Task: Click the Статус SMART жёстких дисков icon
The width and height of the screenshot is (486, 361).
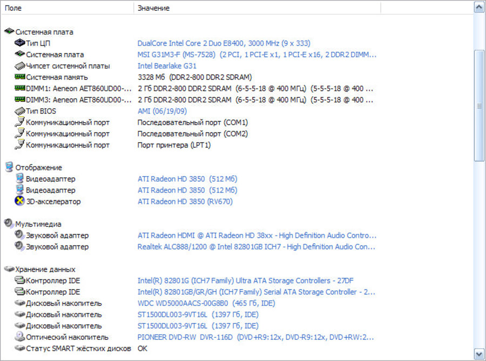Action: click(x=20, y=348)
